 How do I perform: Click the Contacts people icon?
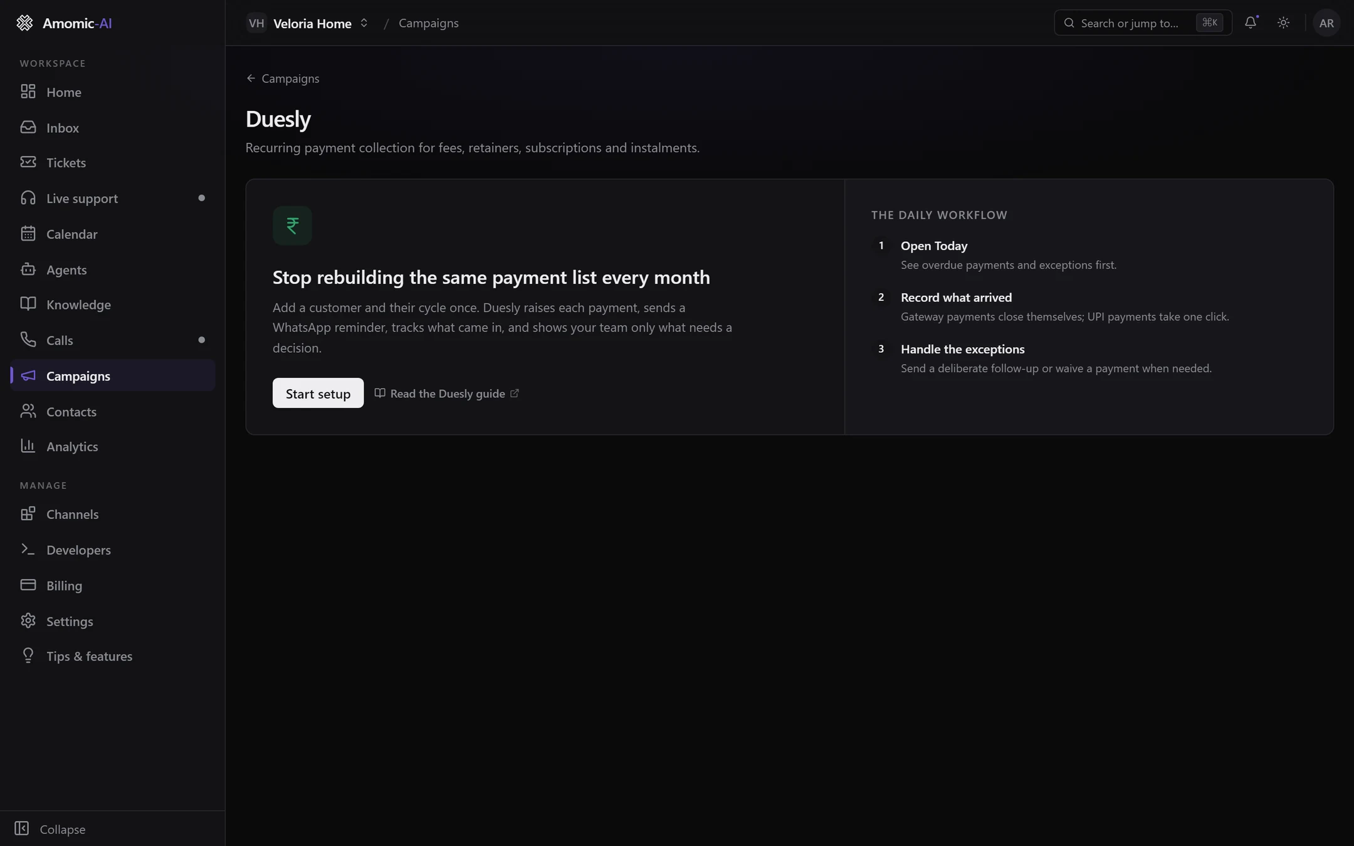click(x=28, y=411)
